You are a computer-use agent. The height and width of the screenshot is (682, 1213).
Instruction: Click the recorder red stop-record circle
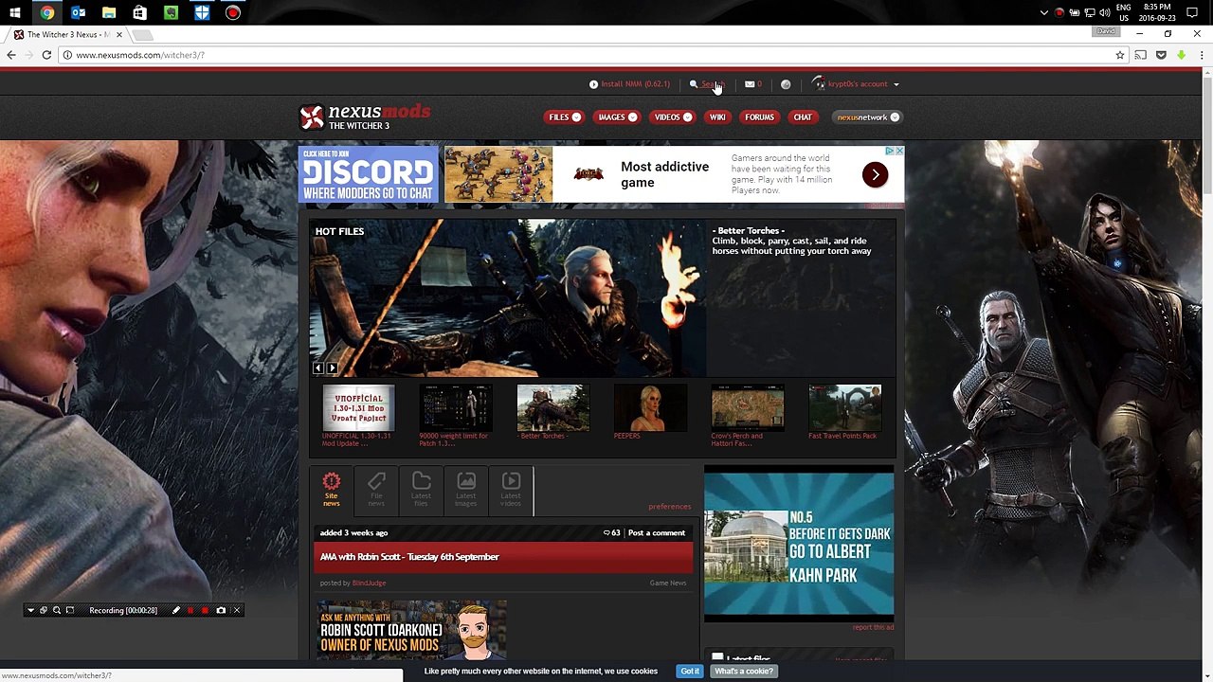click(x=205, y=611)
